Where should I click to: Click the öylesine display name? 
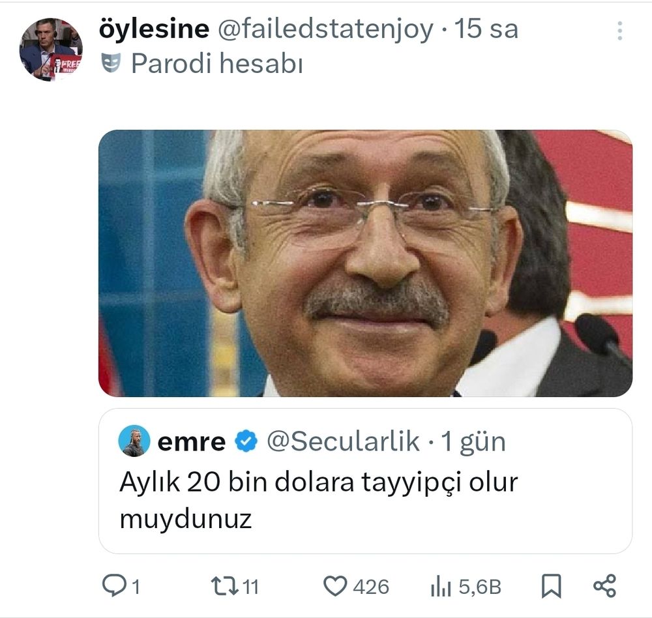click(x=154, y=29)
